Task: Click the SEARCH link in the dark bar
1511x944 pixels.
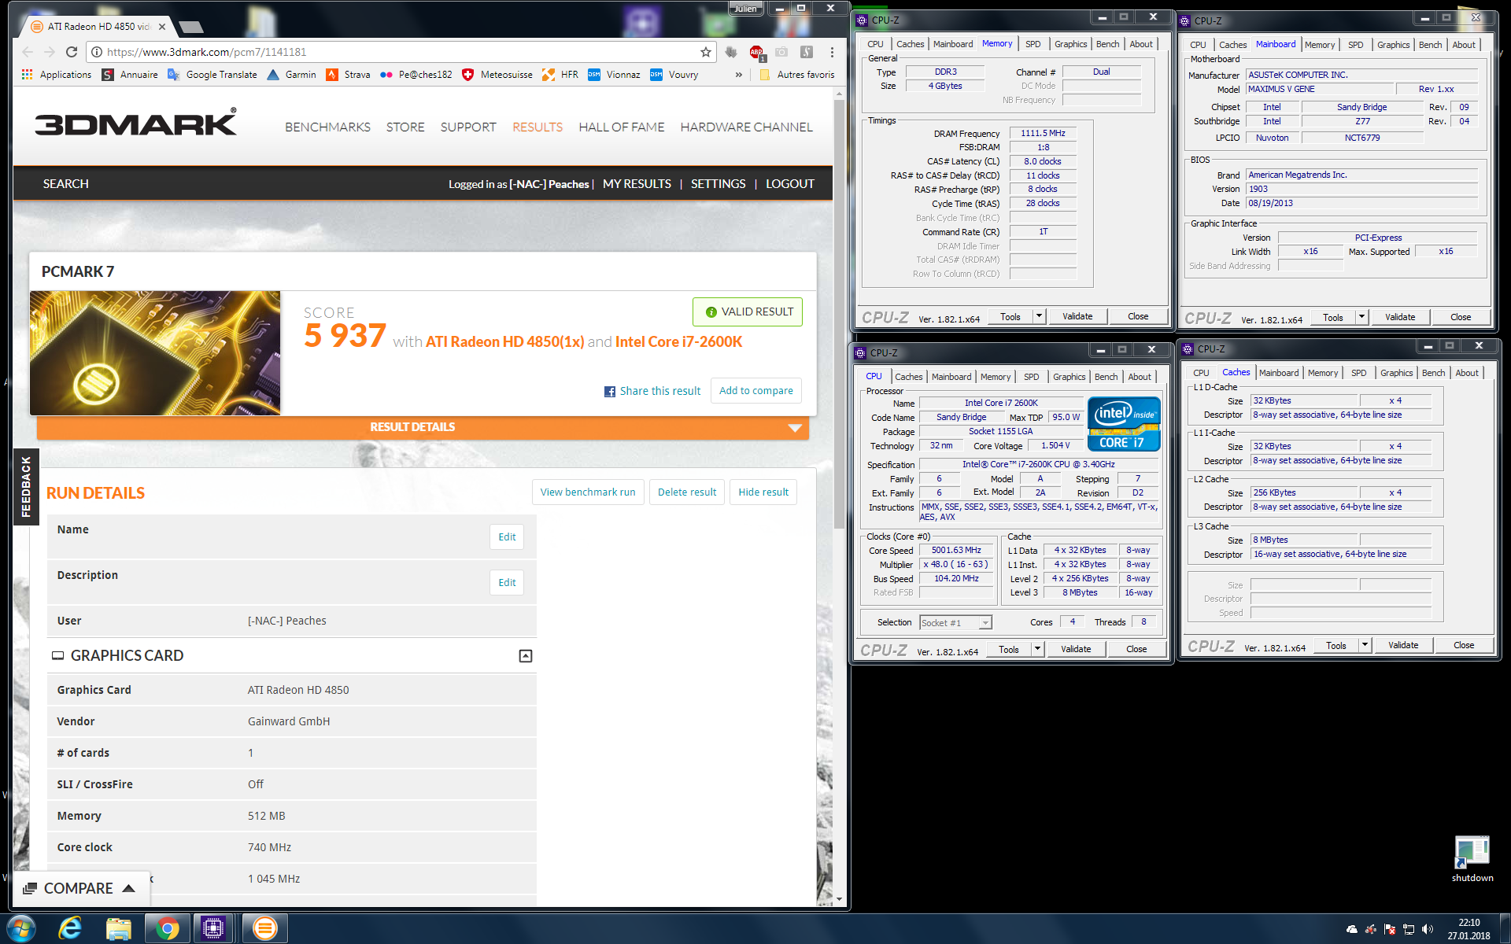Action: tap(66, 184)
